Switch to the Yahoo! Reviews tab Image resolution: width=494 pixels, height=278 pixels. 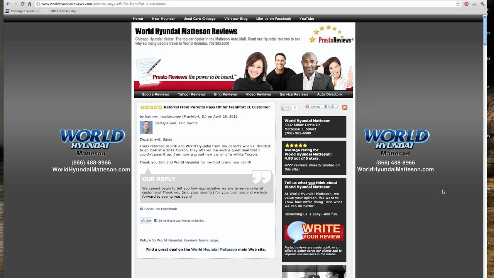[191, 94]
